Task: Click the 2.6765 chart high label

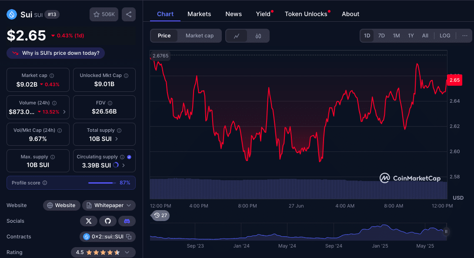Action: [160, 56]
